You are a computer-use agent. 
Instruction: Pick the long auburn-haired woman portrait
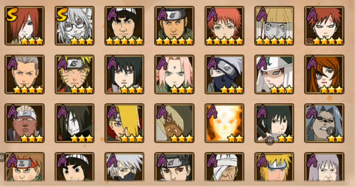[x=324, y=75]
